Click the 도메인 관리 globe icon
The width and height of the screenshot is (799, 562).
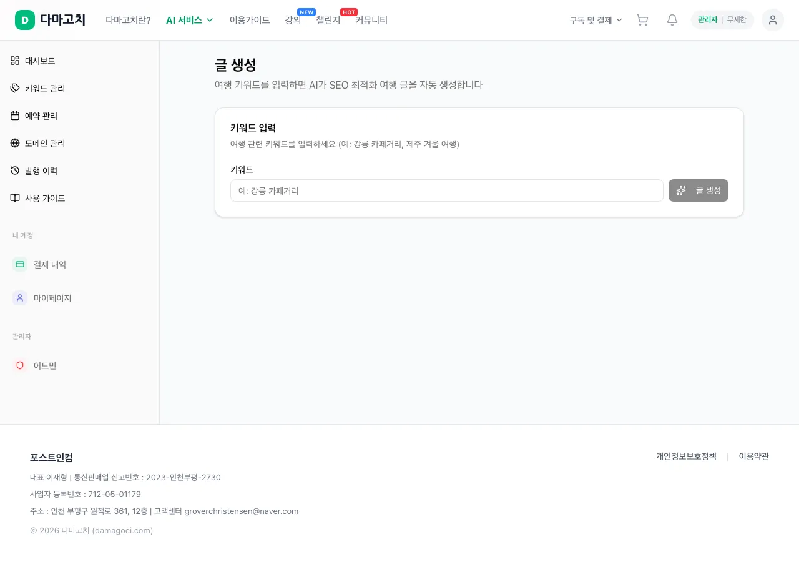(15, 143)
